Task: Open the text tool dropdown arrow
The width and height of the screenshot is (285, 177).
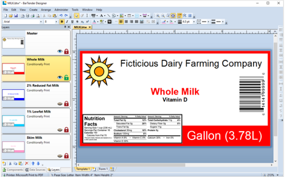Action: (105, 16)
